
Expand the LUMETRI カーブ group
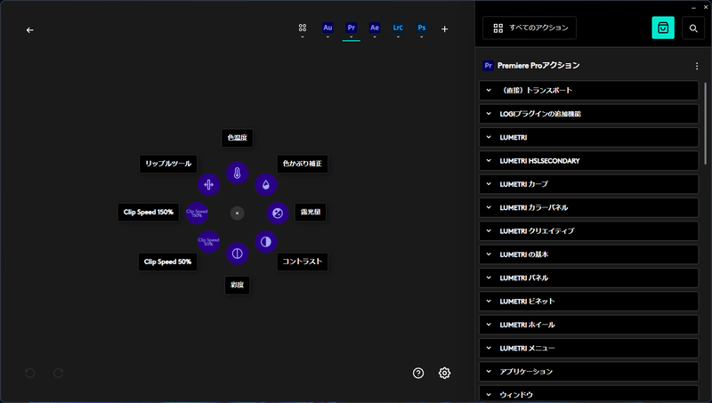click(x=588, y=184)
